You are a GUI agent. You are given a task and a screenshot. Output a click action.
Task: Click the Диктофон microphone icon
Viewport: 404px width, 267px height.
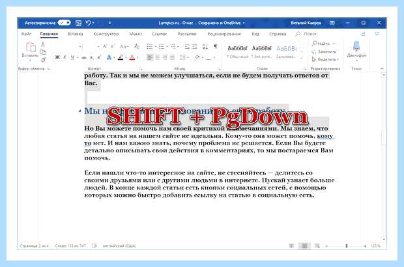click(x=356, y=47)
